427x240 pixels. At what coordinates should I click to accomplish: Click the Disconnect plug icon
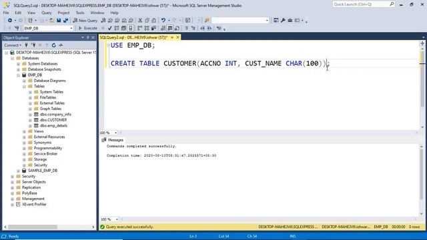[x=33, y=45]
